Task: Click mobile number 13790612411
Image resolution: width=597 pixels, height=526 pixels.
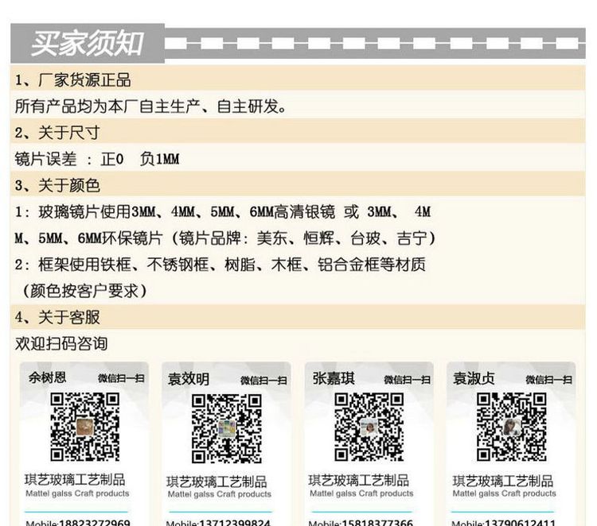Action: pos(520,523)
